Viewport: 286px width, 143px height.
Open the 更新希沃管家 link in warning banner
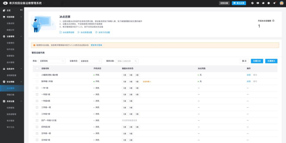(96, 45)
